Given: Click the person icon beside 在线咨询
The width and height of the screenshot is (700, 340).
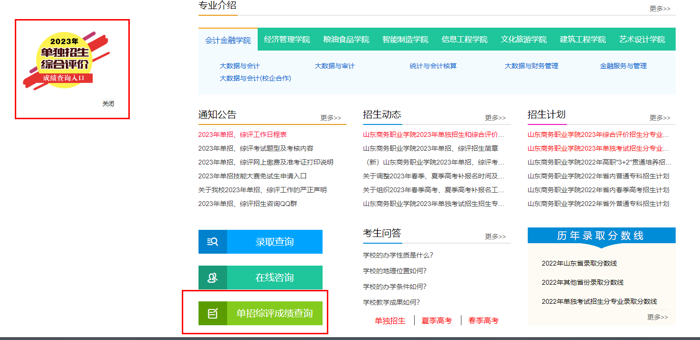Looking at the screenshot, I should point(212,278).
